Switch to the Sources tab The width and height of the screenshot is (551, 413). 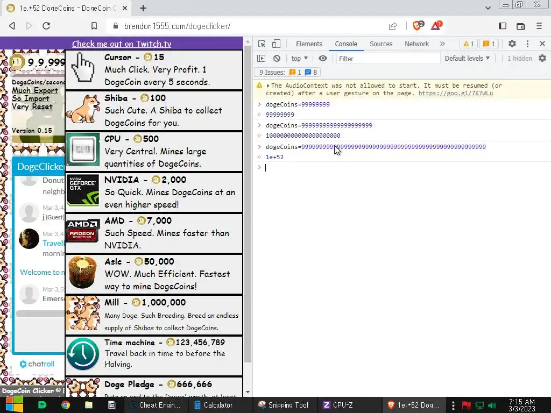[381, 44]
